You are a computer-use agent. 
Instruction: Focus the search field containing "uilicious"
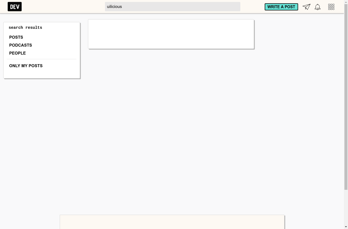point(172,7)
